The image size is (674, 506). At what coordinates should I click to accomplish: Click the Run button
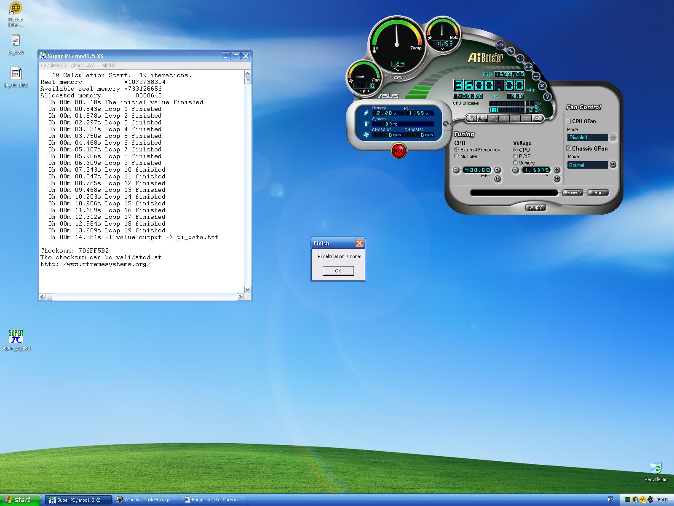pos(598,193)
